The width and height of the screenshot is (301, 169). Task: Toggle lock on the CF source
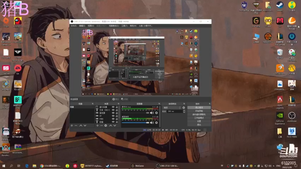coord(117,116)
